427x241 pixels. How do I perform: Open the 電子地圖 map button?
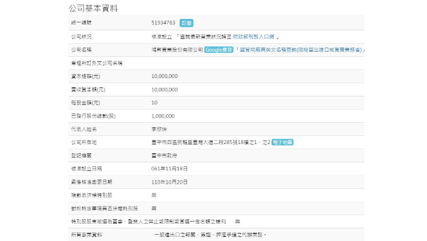(x=282, y=142)
